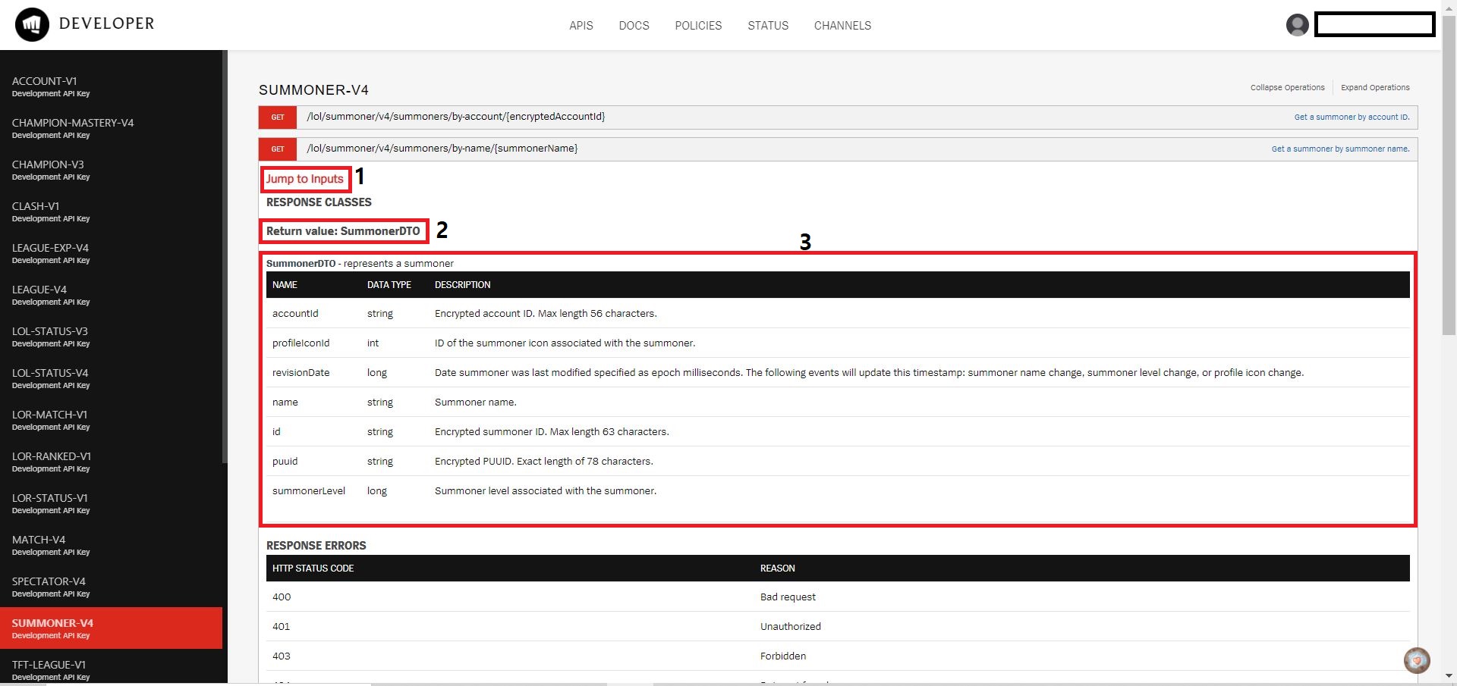Click the username field in the header
This screenshot has width=1457, height=686.
1374,25
